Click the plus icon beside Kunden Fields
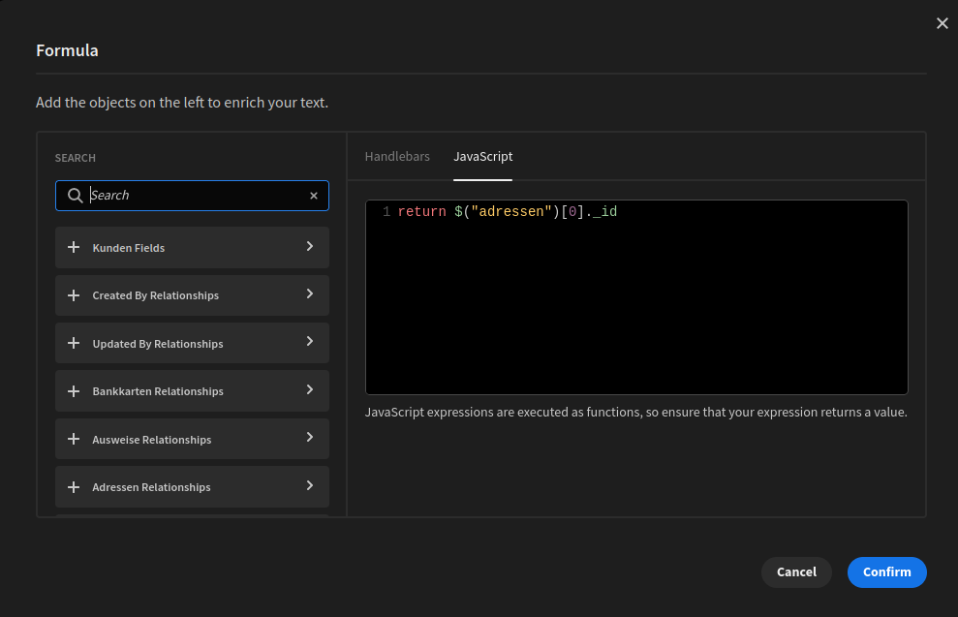 [74, 247]
